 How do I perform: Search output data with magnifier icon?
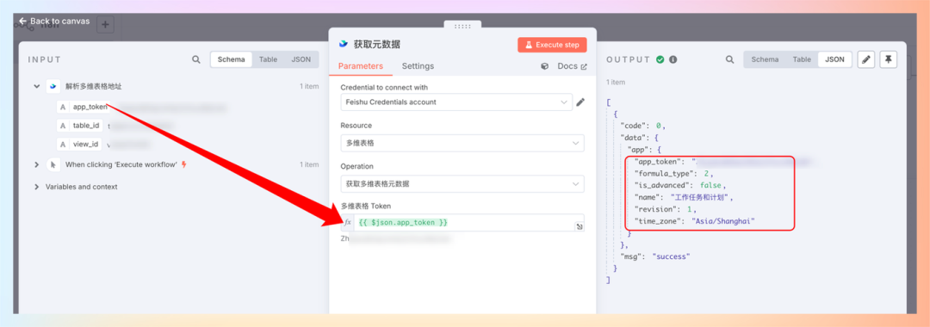pos(730,60)
